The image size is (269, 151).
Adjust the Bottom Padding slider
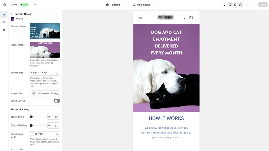(38, 125)
